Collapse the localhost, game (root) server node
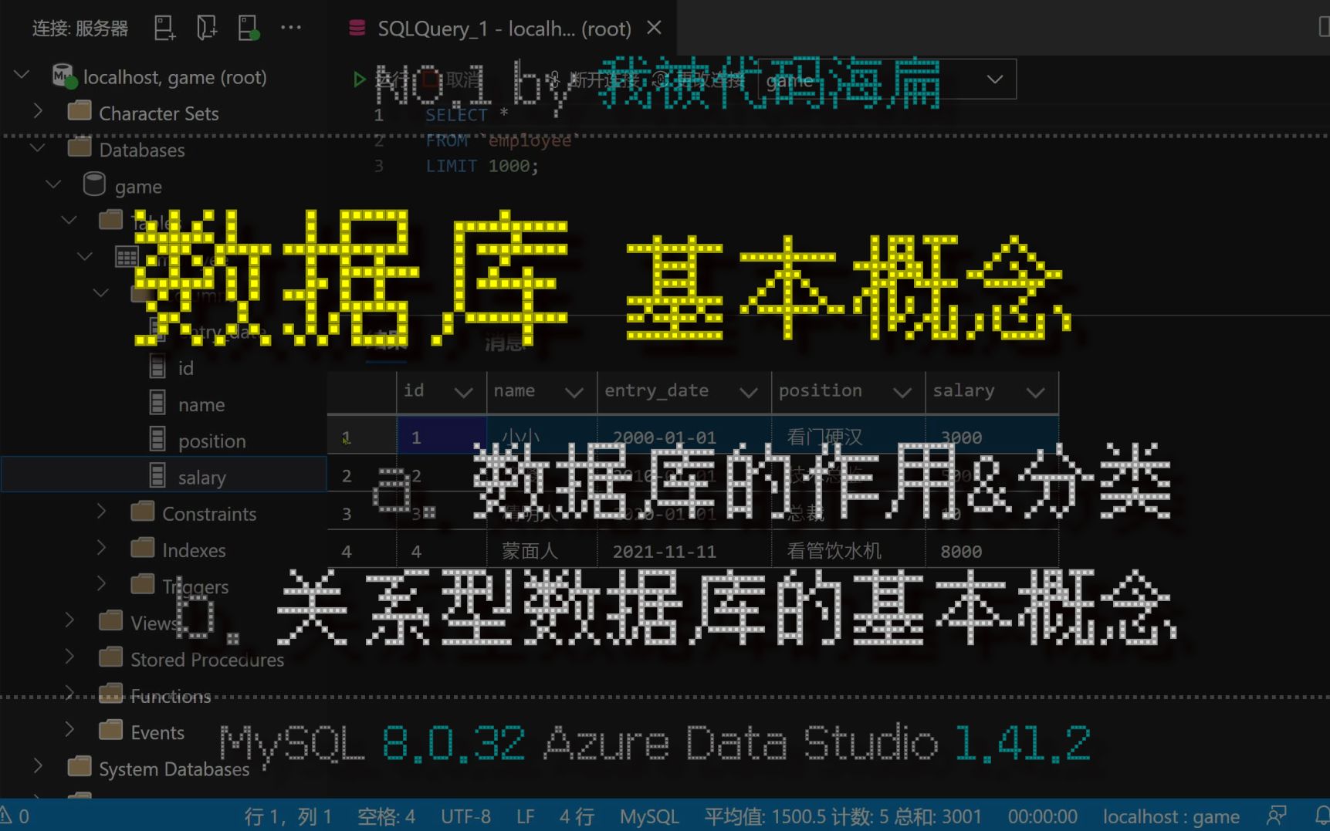The image size is (1330, 831). click(x=22, y=76)
